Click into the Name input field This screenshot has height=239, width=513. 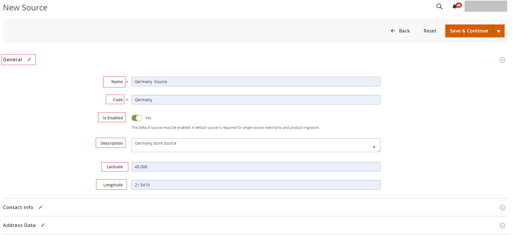[x=255, y=82]
